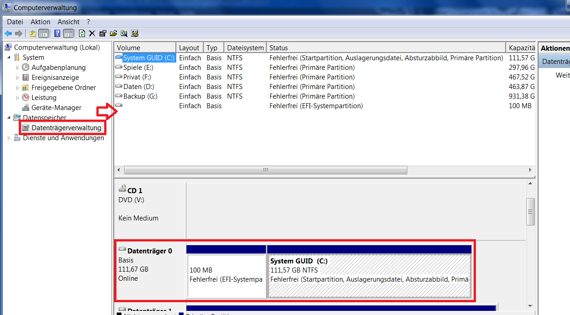
Task: Click the gray Forward arrow in toolbar
Action: tap(19, 33)
